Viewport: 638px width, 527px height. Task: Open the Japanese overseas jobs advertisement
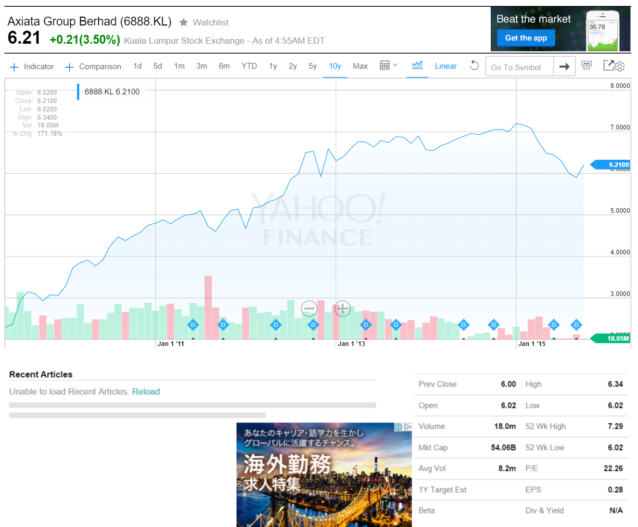pos(324,475)
